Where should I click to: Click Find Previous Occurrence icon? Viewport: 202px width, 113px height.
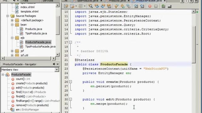click(x=97, y=6)
